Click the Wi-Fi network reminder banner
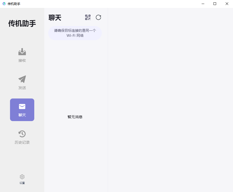The width and height of the screenshot is (233, 192). point(75,33)
